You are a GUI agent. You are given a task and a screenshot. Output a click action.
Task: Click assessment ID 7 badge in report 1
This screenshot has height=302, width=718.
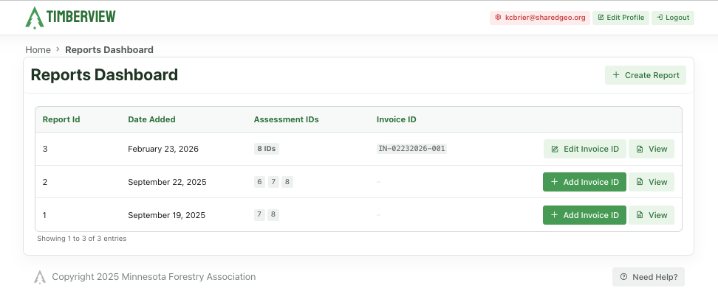259,215
